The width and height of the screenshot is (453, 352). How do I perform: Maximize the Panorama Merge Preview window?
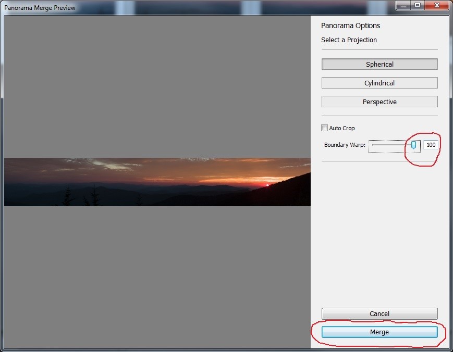418,5
